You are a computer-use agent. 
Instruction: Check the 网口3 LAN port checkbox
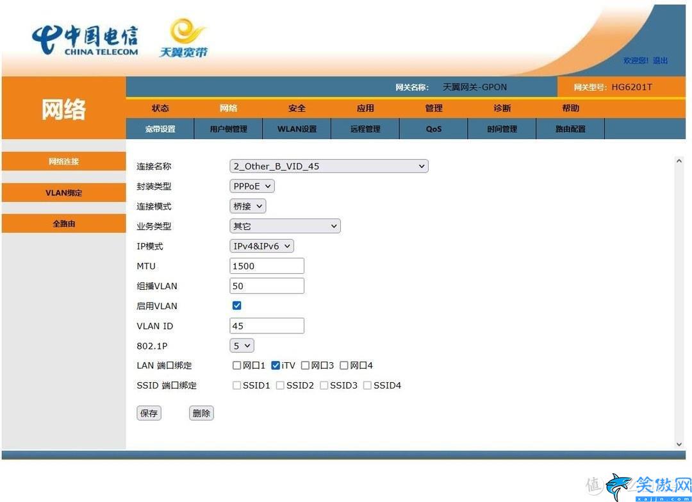pos(305,365)
